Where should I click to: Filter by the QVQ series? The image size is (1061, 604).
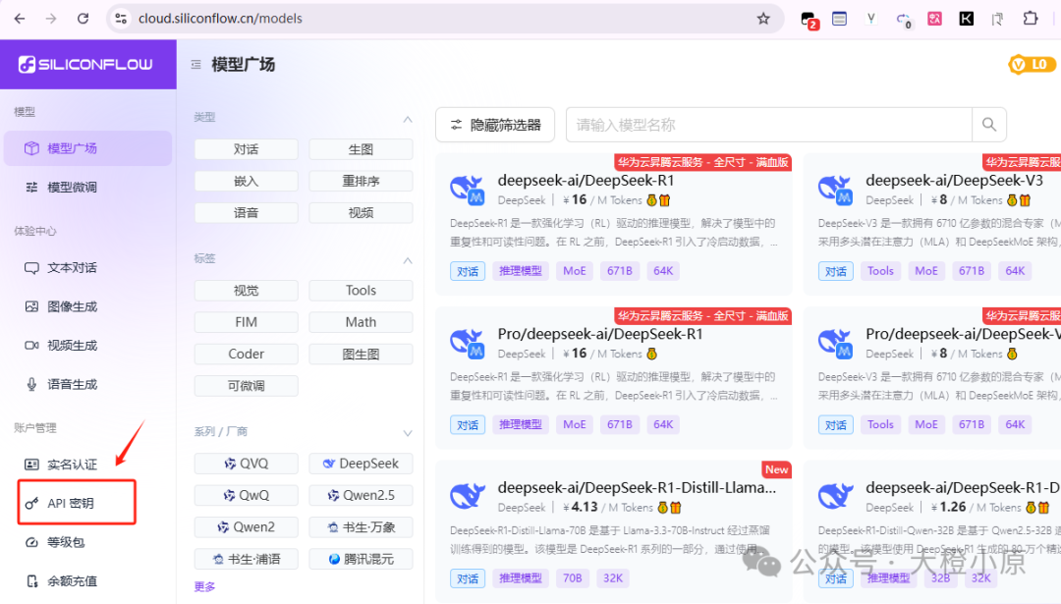[247, 464]
